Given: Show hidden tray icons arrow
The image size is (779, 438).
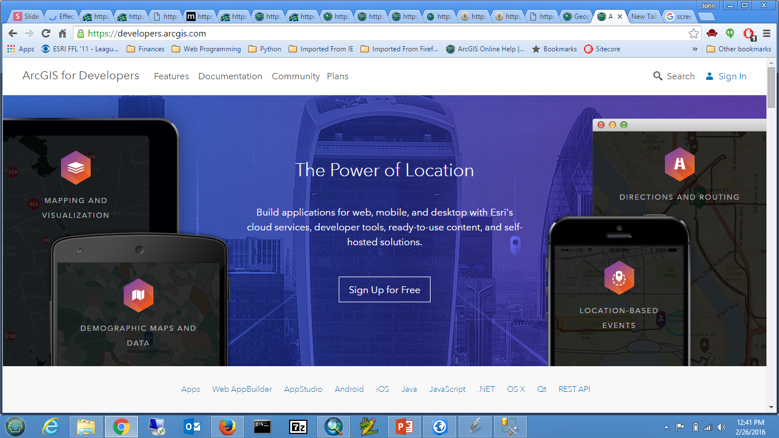Looking at the screenshot, I should pyautogui.click(x=667, y=427).
